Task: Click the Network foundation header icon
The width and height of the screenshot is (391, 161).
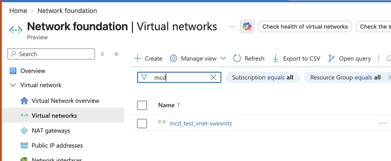Action: pos(16,30)
